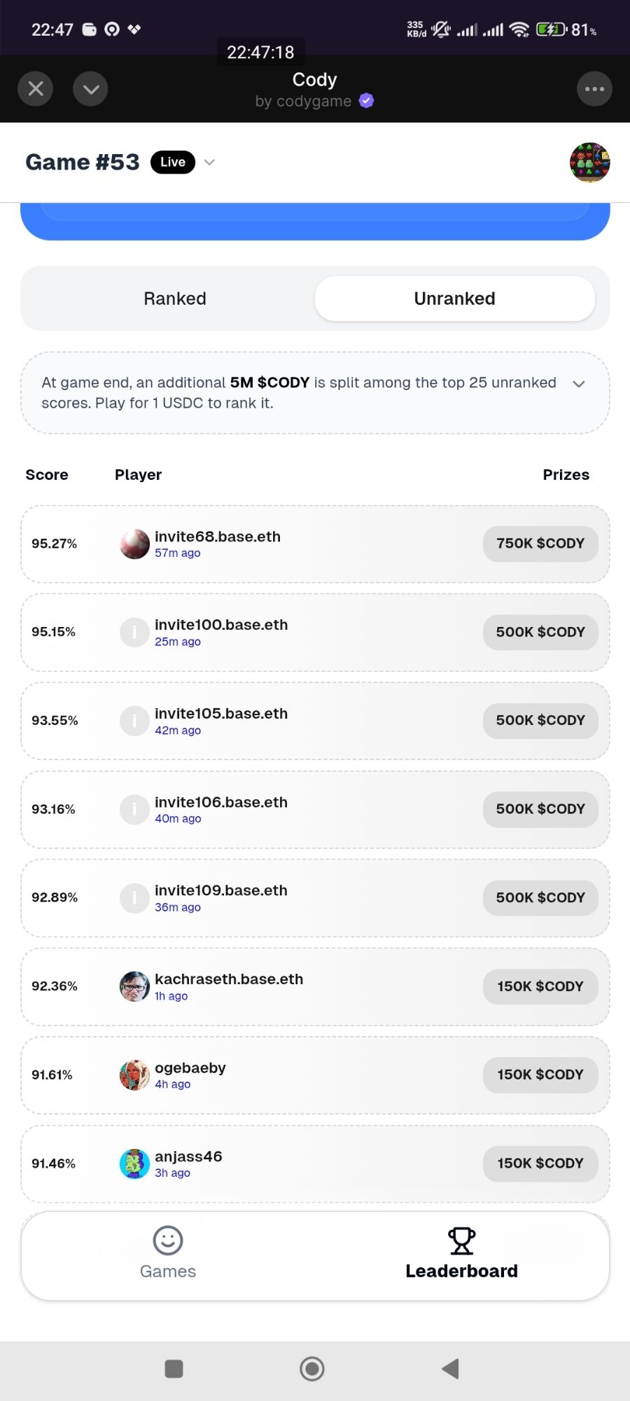Tap the Android recent apps square
Screen dimensions: 630x1401
tap(174, 1368)
